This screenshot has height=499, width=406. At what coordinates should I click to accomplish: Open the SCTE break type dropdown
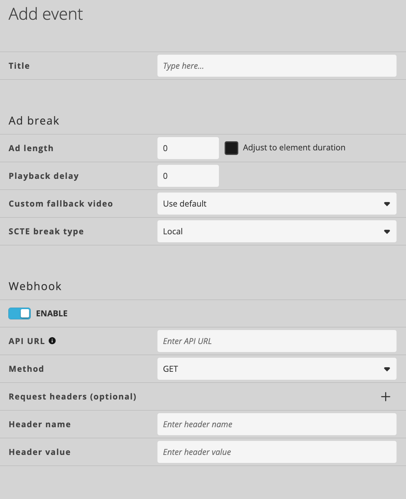tap(277, 231)
